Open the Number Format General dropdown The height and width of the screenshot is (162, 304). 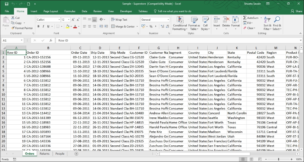pyautogui.click(x=168, y=19)
